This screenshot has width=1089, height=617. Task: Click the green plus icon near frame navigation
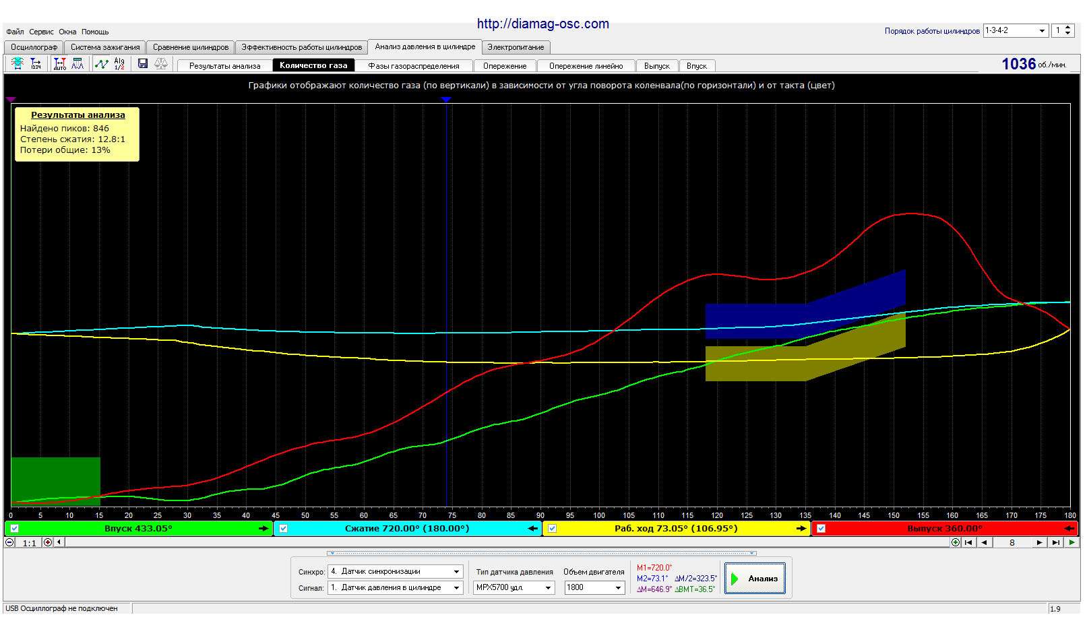(x=956, y=542)
